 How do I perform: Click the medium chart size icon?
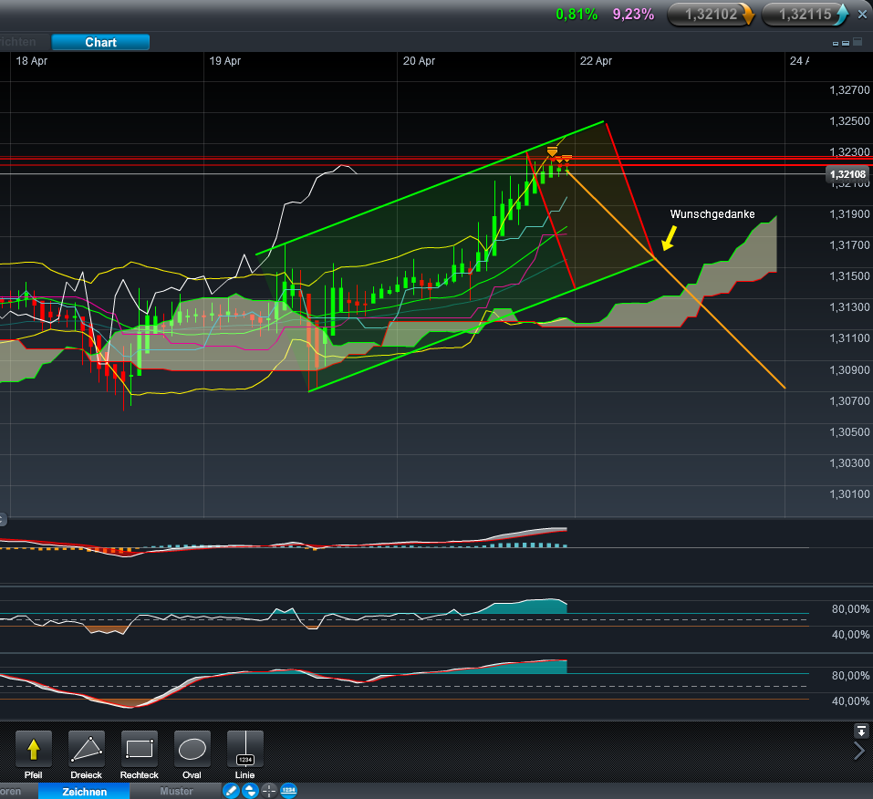point(845,43)
